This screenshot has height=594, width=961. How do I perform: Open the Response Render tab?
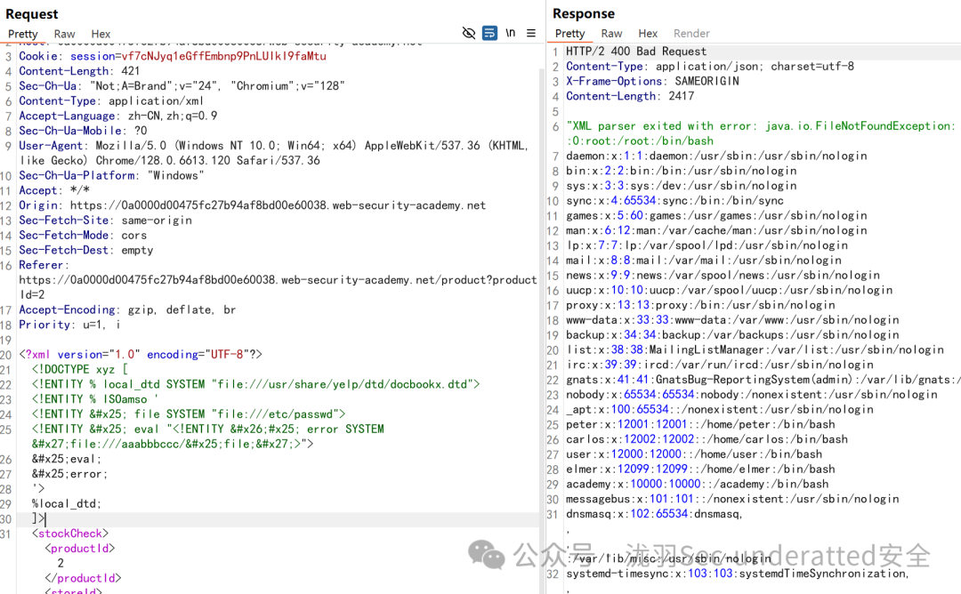[x=691, y=34]
